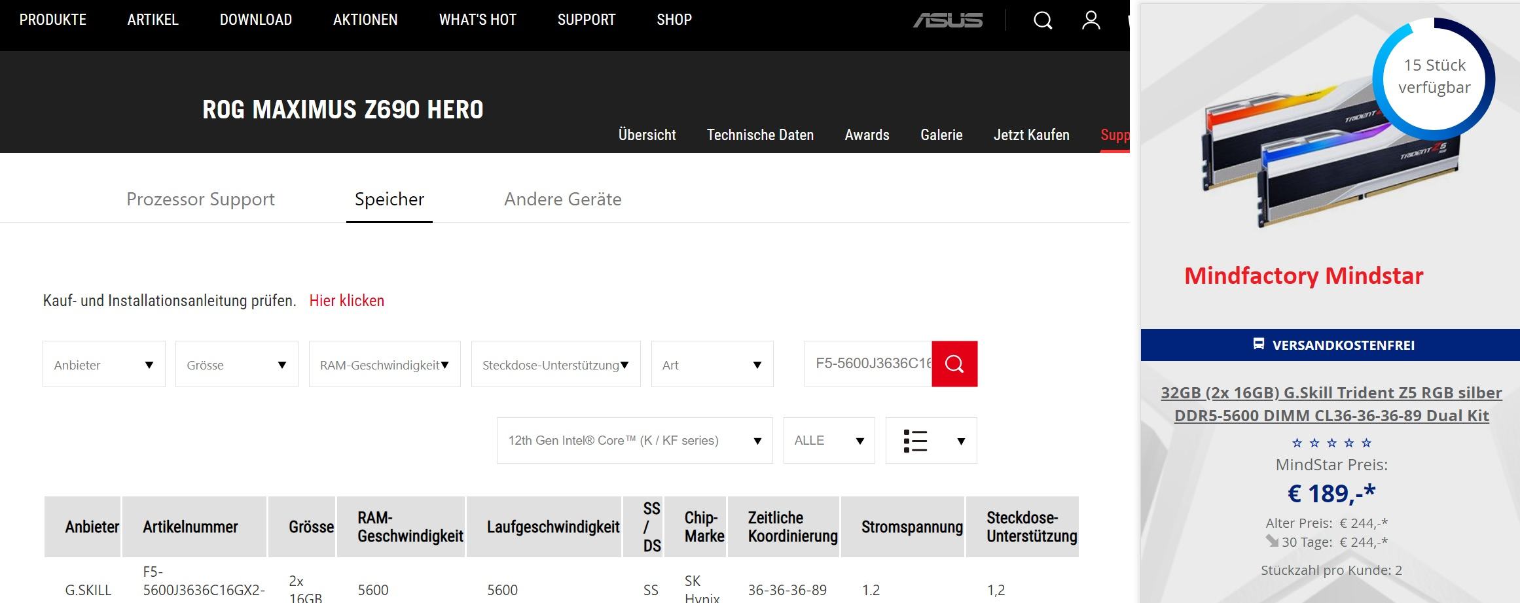Click the Anbieter column header
The height and width of the screenshot is (603, 1520).
click(82, 527)
